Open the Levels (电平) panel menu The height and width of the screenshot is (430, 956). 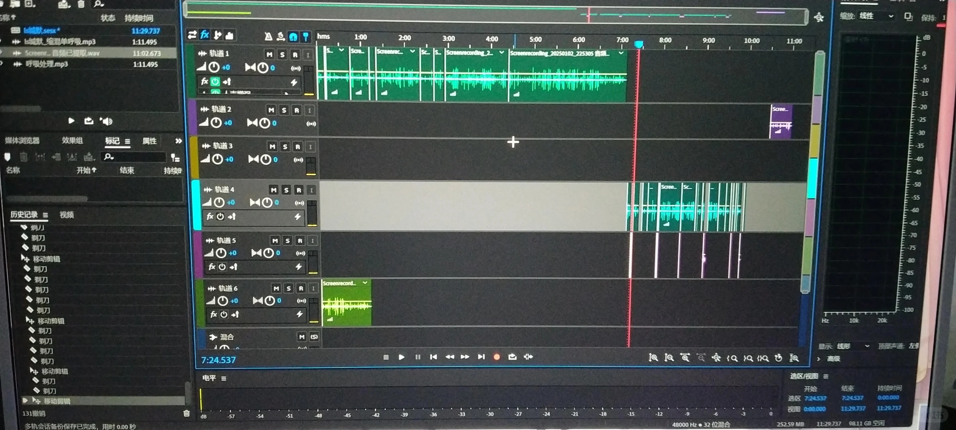(224, 378)
